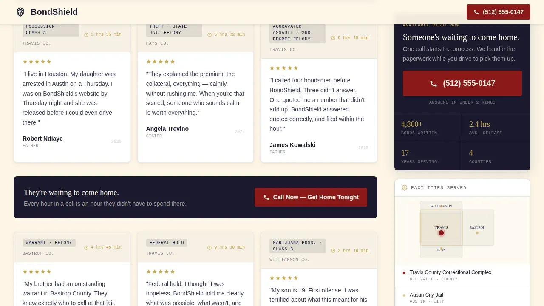
Task: Open Austin City Jail facility entry
Action: coord(462,297)
